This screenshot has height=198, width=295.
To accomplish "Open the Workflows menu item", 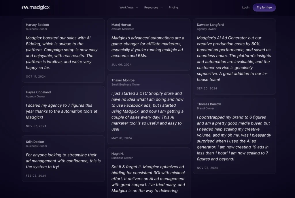I will coord(126,7).
